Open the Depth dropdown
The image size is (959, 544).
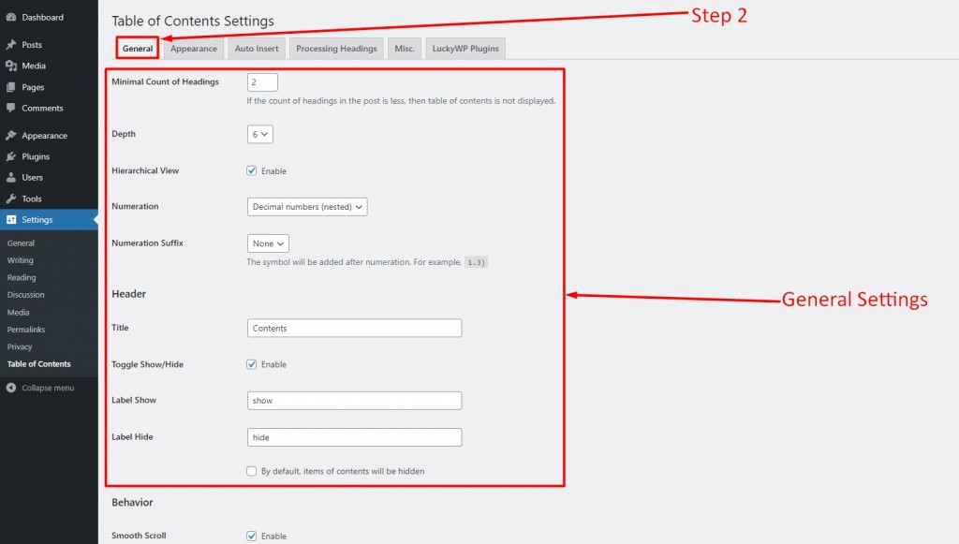(x=260, y=134)
